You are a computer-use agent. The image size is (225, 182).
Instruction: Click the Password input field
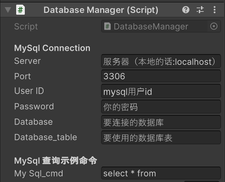coord(161,107)
